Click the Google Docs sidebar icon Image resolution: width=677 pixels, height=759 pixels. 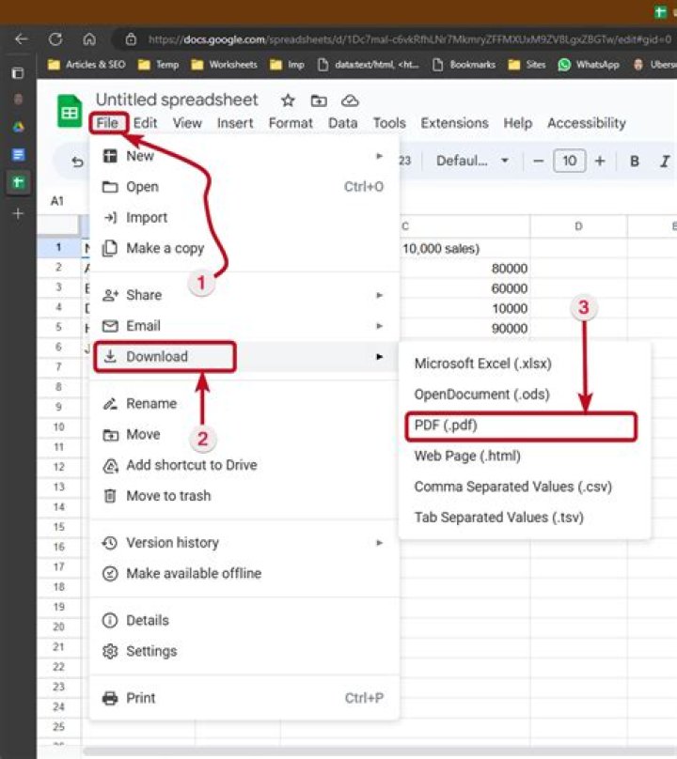19,155
